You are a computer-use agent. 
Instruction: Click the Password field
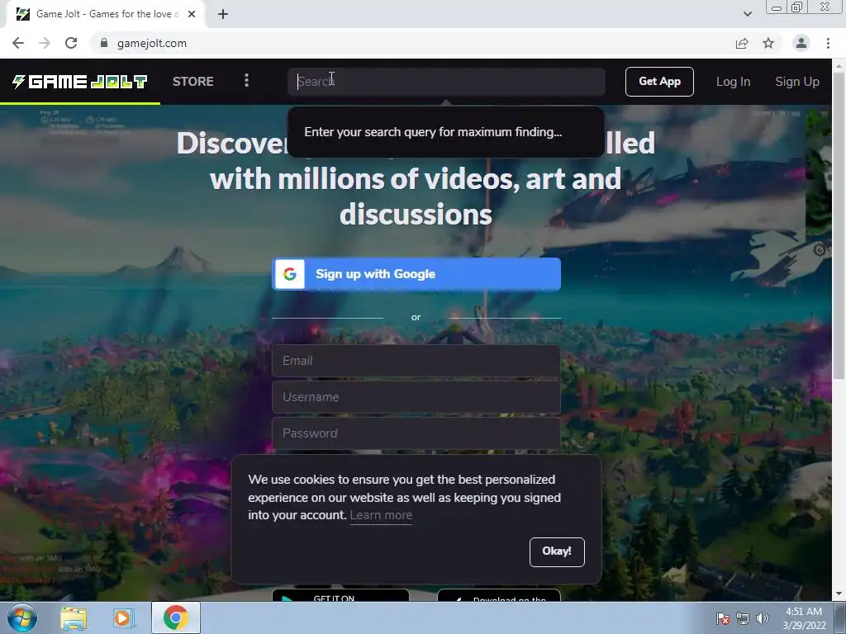[416, 433]
